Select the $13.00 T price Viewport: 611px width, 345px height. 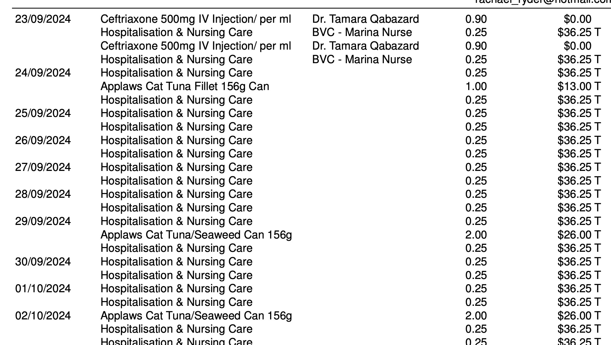579,87
